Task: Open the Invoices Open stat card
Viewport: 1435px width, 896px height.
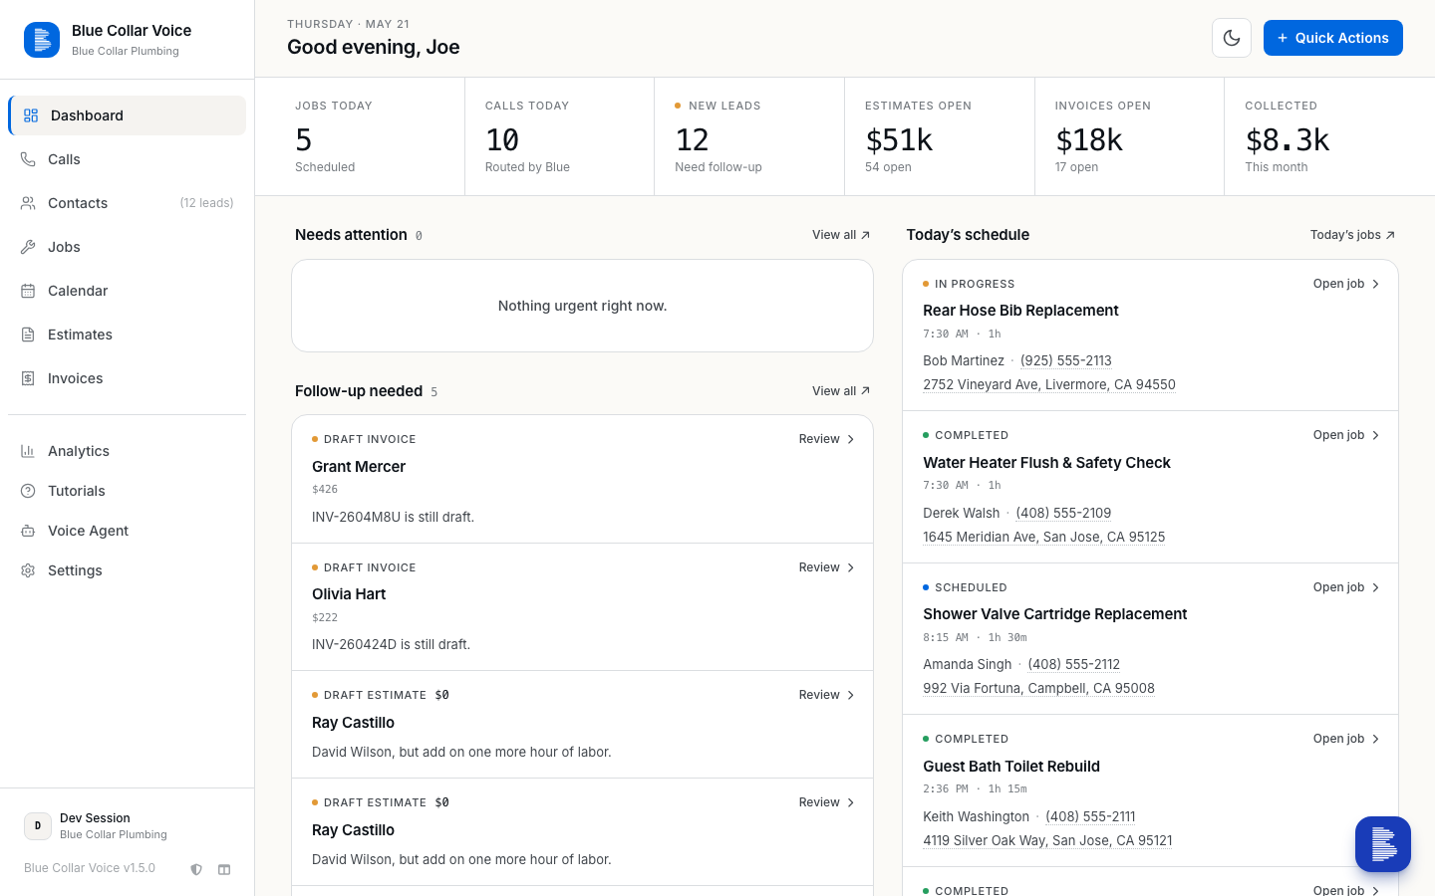Action: [1129, 136]
